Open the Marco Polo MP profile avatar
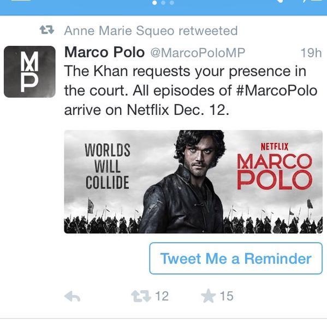327x329 pixels. point(29,72)
